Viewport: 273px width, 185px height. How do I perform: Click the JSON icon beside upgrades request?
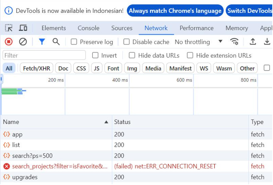point(7,177)
